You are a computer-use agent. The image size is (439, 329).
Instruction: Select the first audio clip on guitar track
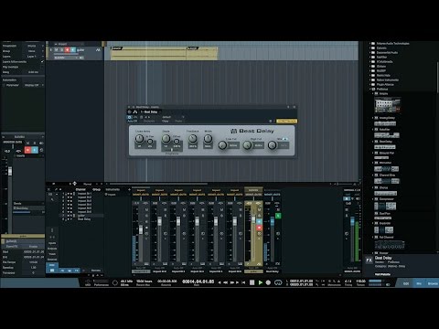(148, 53)
